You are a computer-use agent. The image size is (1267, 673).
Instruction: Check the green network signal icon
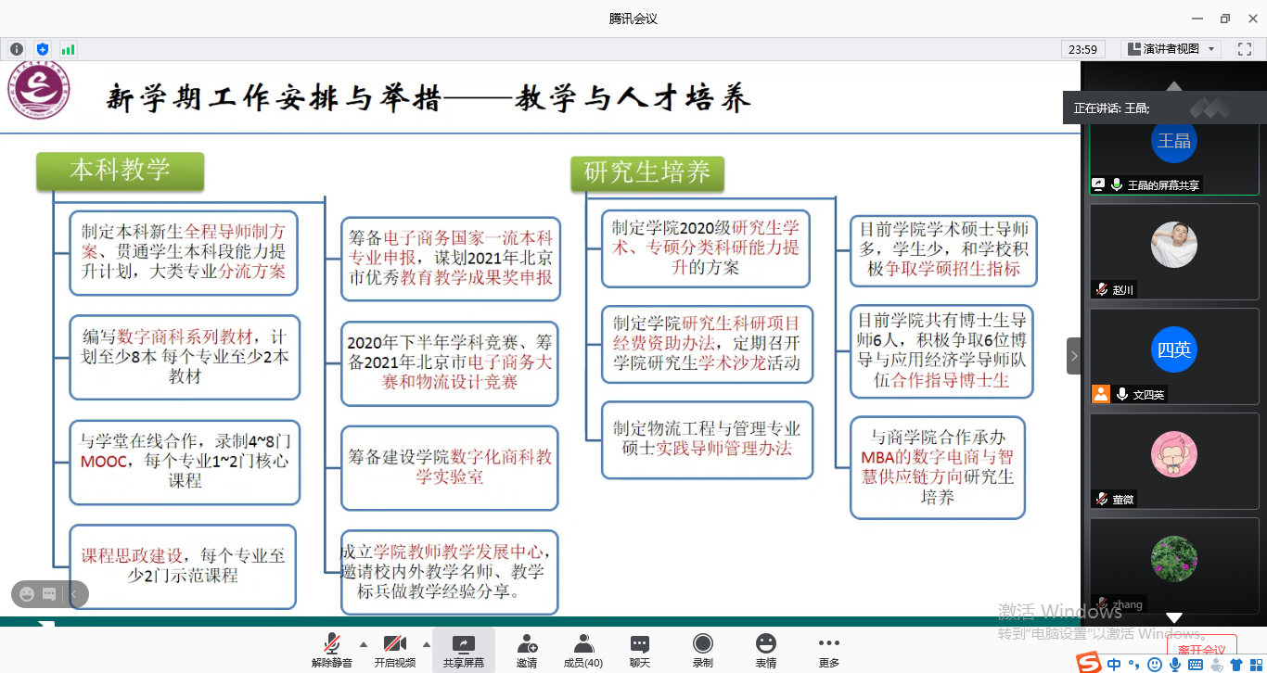(68, 49)
